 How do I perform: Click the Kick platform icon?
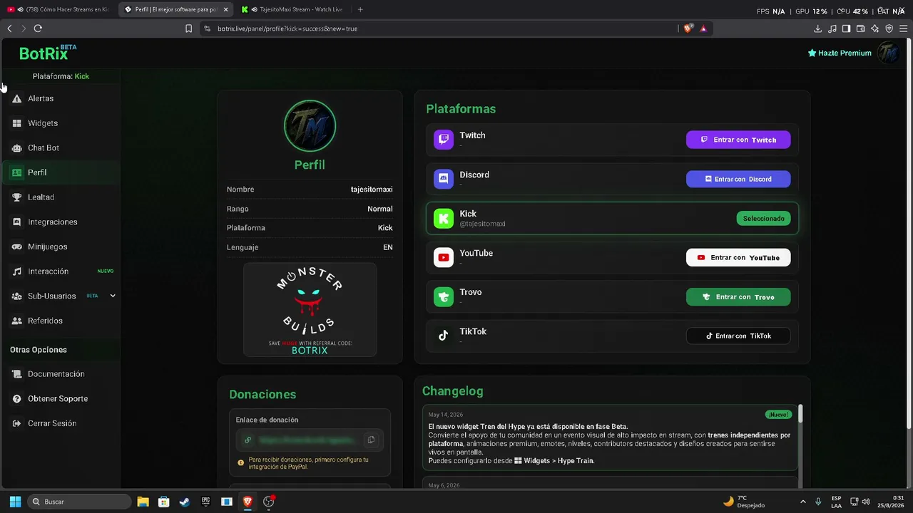pos(444,218)
